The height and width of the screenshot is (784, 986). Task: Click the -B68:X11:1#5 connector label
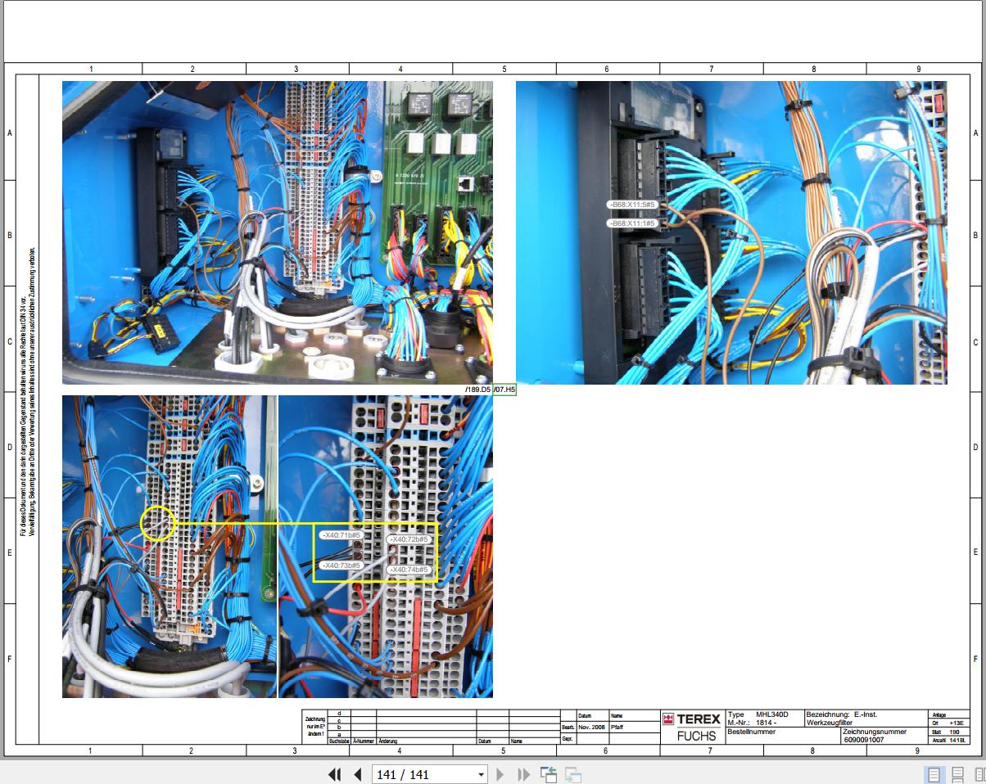point(632,223)
